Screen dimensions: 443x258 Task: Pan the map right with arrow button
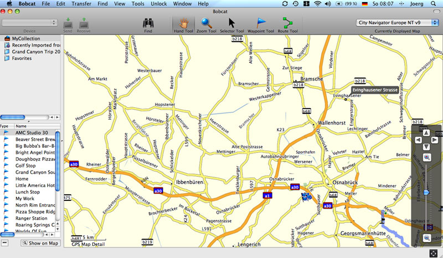coord(434,140)
